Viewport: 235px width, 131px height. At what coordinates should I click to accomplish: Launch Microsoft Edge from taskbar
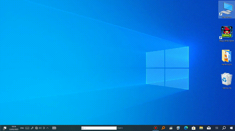point(186,128)
